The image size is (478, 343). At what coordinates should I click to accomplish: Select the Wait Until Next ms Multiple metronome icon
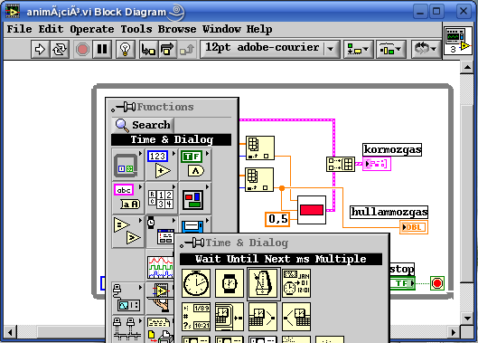point(263,283)
